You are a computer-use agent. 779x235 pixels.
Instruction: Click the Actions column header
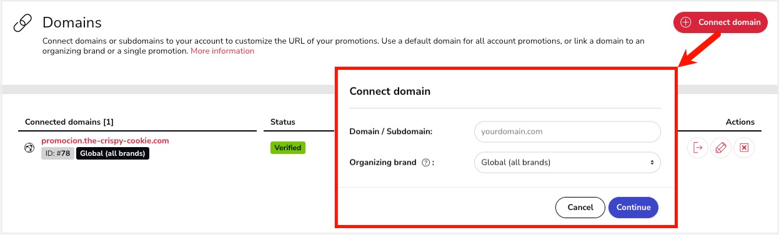coord(740,122)
